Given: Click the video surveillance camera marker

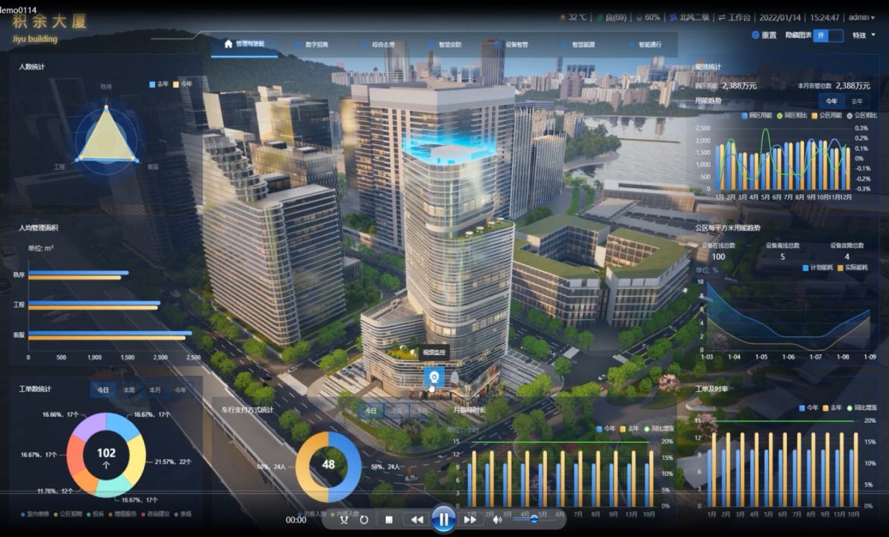Looking at the screenshot, I should [x=434, y=377].
